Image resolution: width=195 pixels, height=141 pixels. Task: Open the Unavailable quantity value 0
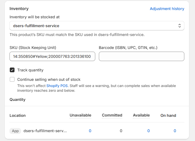tap(90, 131)
